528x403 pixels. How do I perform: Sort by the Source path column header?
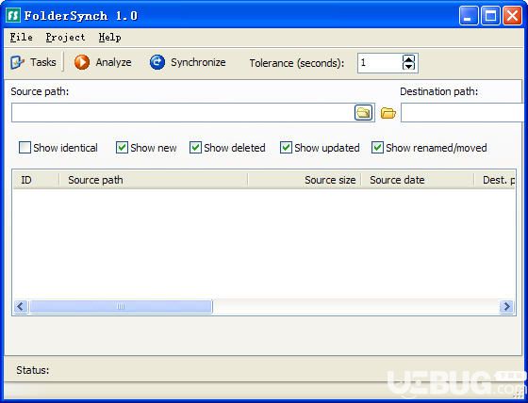(x=154, y=180)
